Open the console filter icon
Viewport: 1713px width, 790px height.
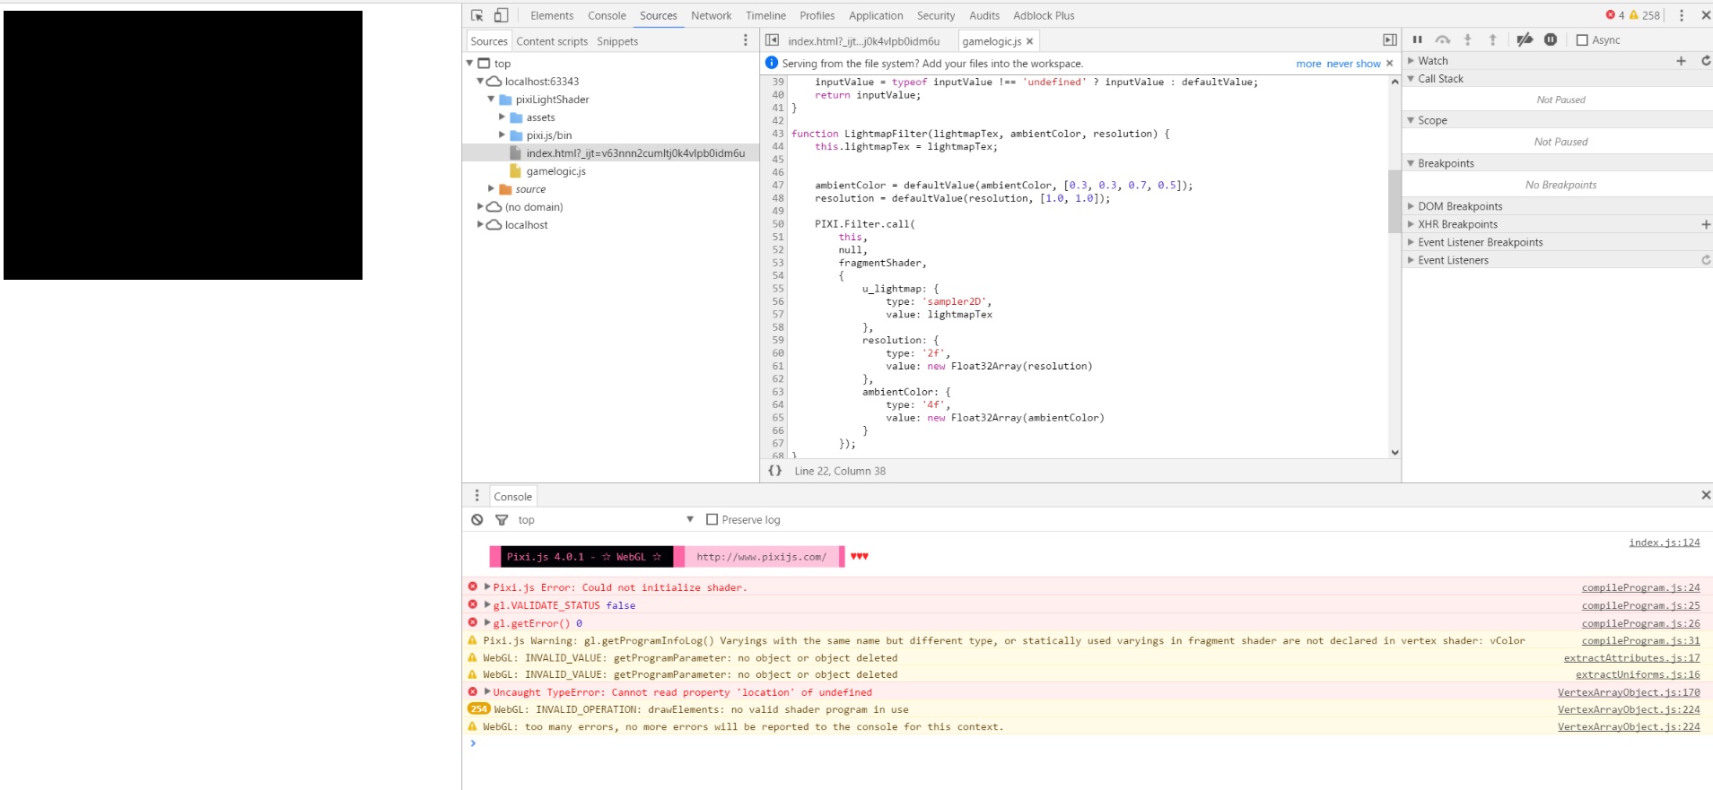click(x=502, y=519)
